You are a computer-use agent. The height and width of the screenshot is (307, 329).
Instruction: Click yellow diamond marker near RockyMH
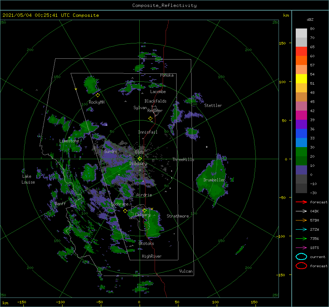point(98,95)
